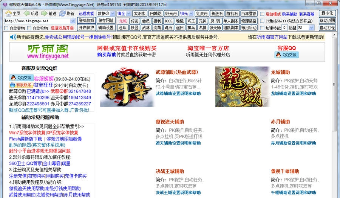
Task: Click the 听雨阁 site logo
Action: (x=48, y=49)
